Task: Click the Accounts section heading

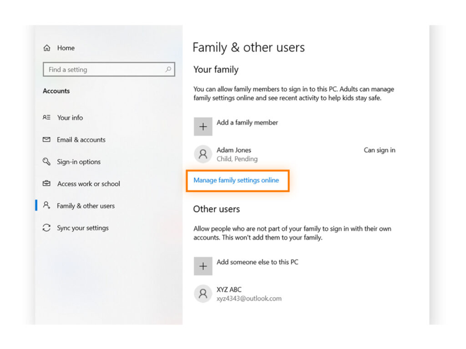Action: (56, 91)
